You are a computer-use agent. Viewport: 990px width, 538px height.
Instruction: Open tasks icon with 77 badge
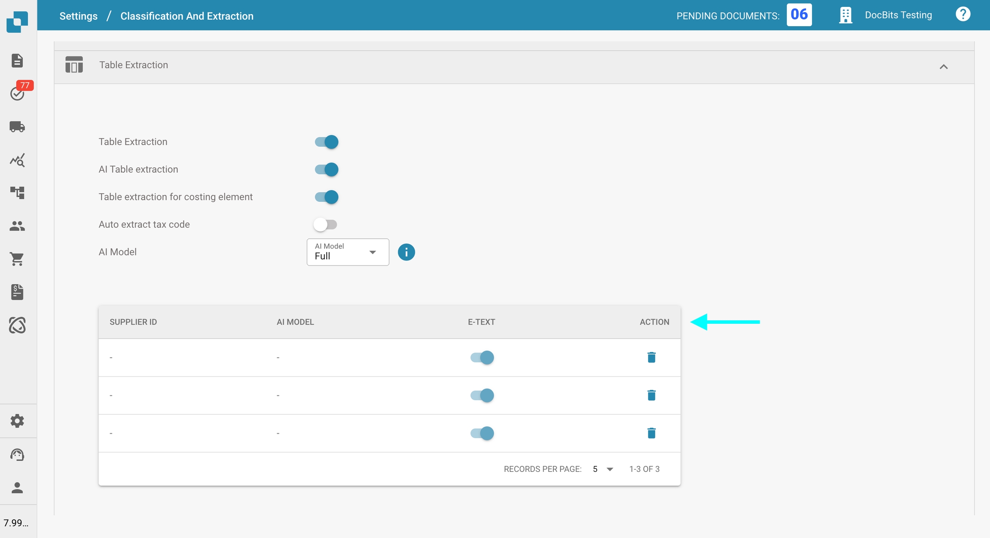tap(18, 93)
